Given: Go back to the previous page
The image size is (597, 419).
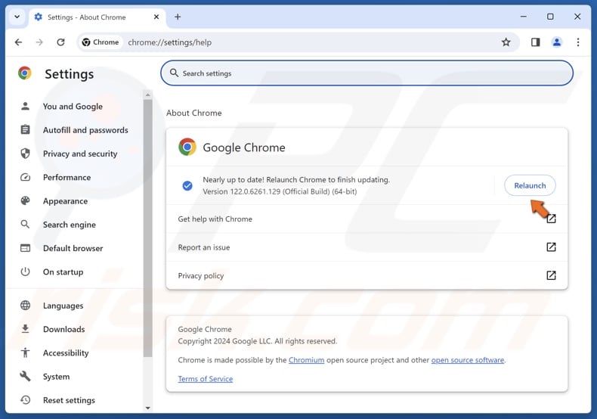Looking at the screenshot, I should point(18,42).
